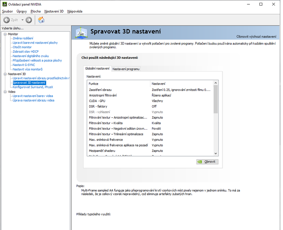Select Filtrování textur – Trilineární optimalizace row
283x230 pixels.
[150, 134]
